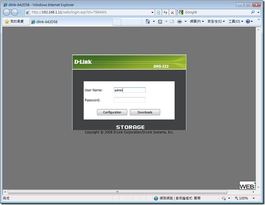Open the search provider dropdown arrow
Screen dimensions: 265x205
click(x=258, y=12)
